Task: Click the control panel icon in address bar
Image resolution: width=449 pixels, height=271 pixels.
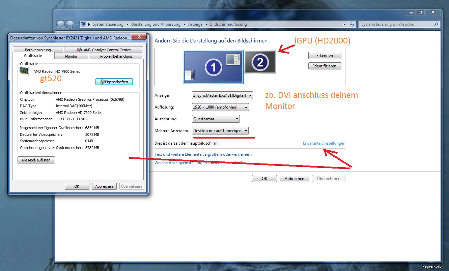Action: coord(83,24)
